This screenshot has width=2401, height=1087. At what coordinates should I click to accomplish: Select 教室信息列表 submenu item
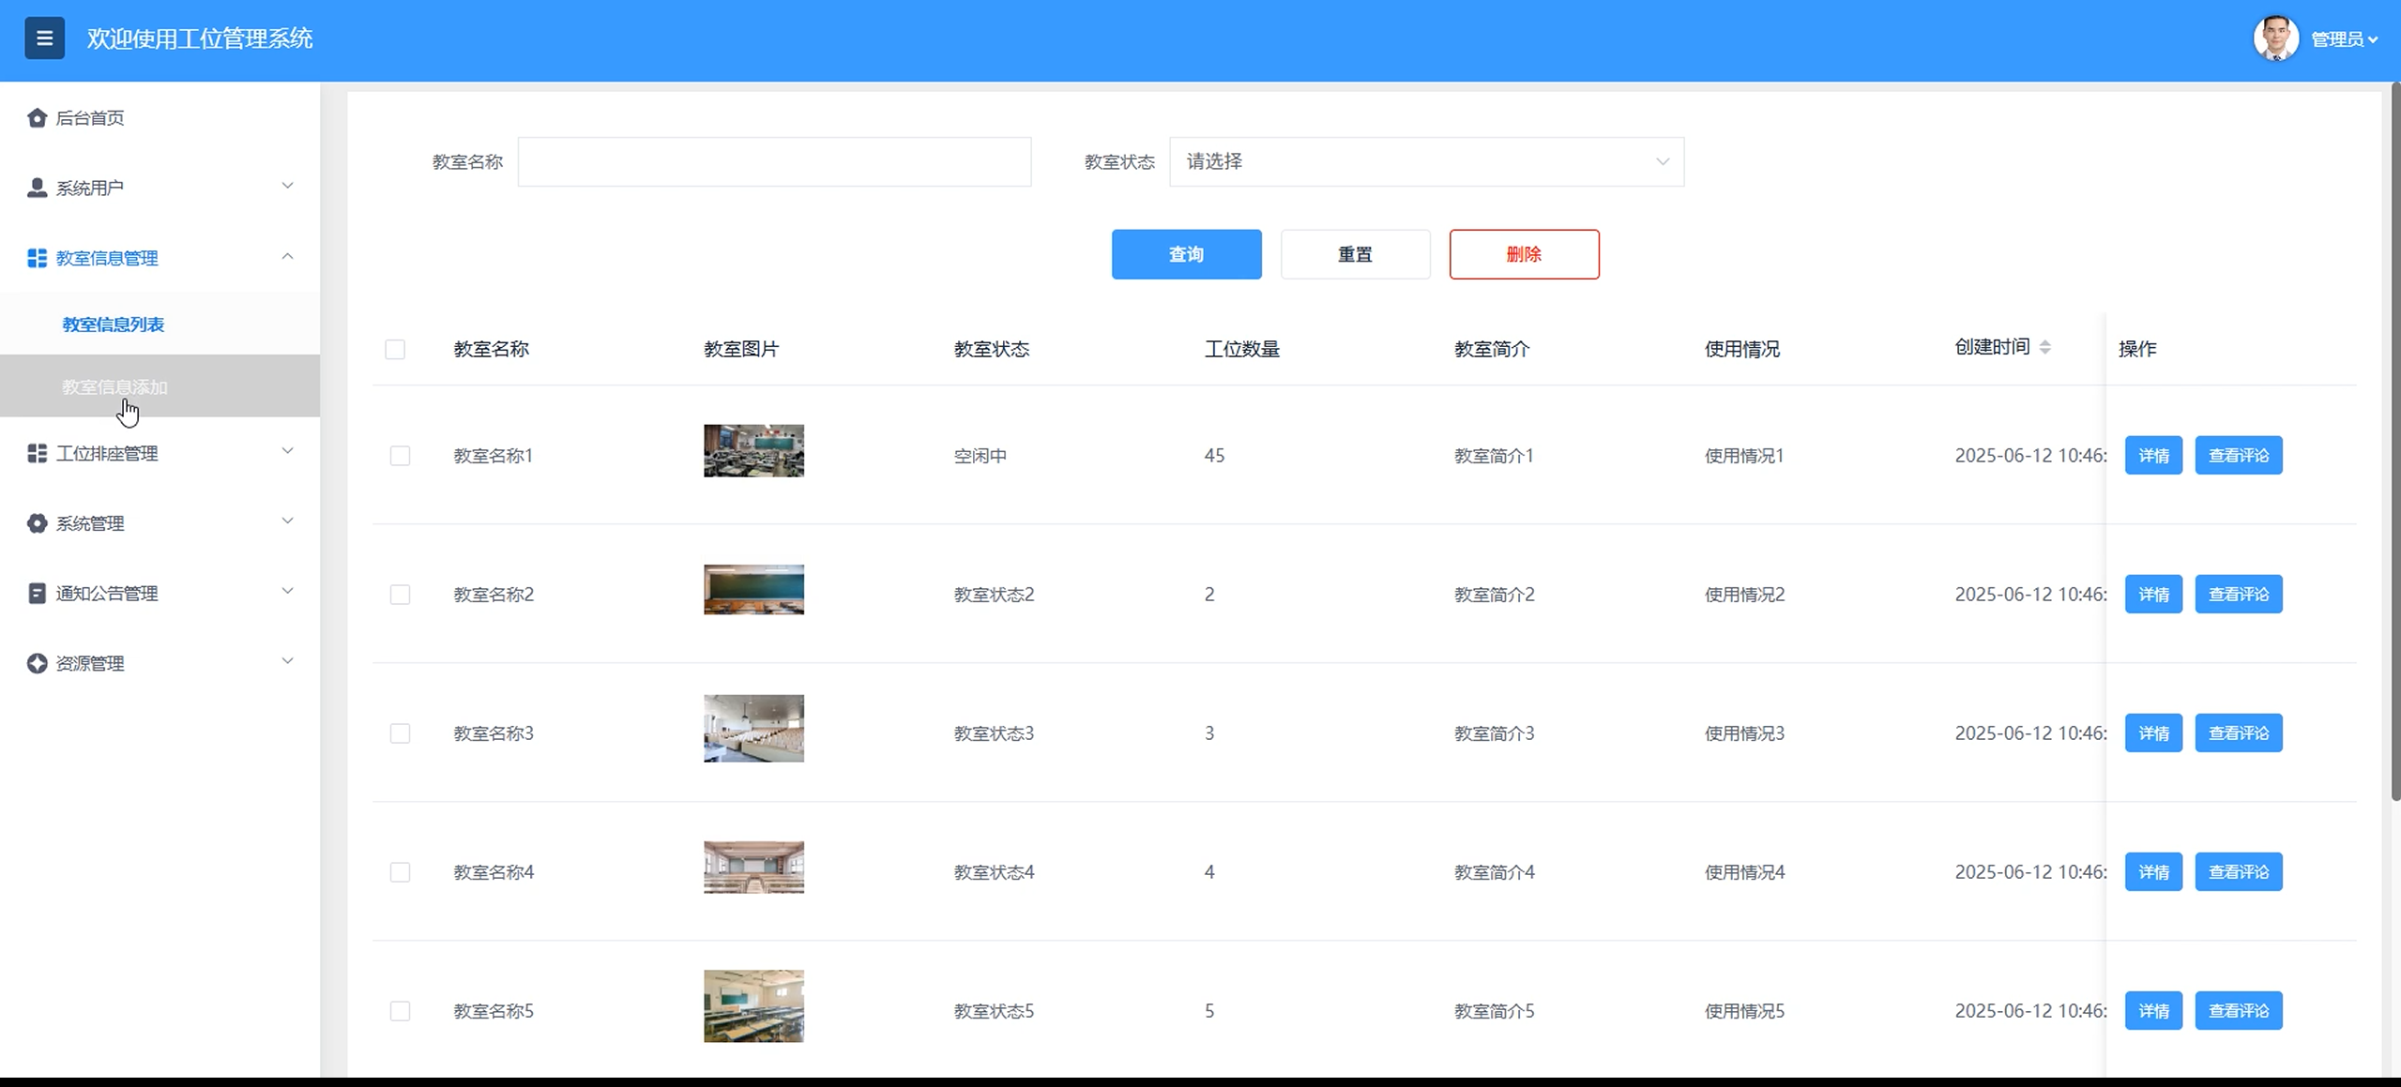tap(114, 325)
